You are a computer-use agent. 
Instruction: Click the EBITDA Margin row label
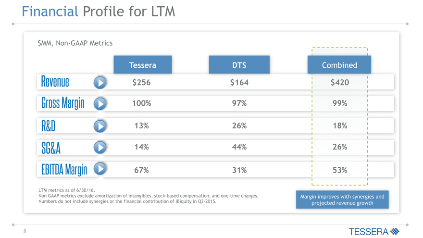(x=64, y=169)
